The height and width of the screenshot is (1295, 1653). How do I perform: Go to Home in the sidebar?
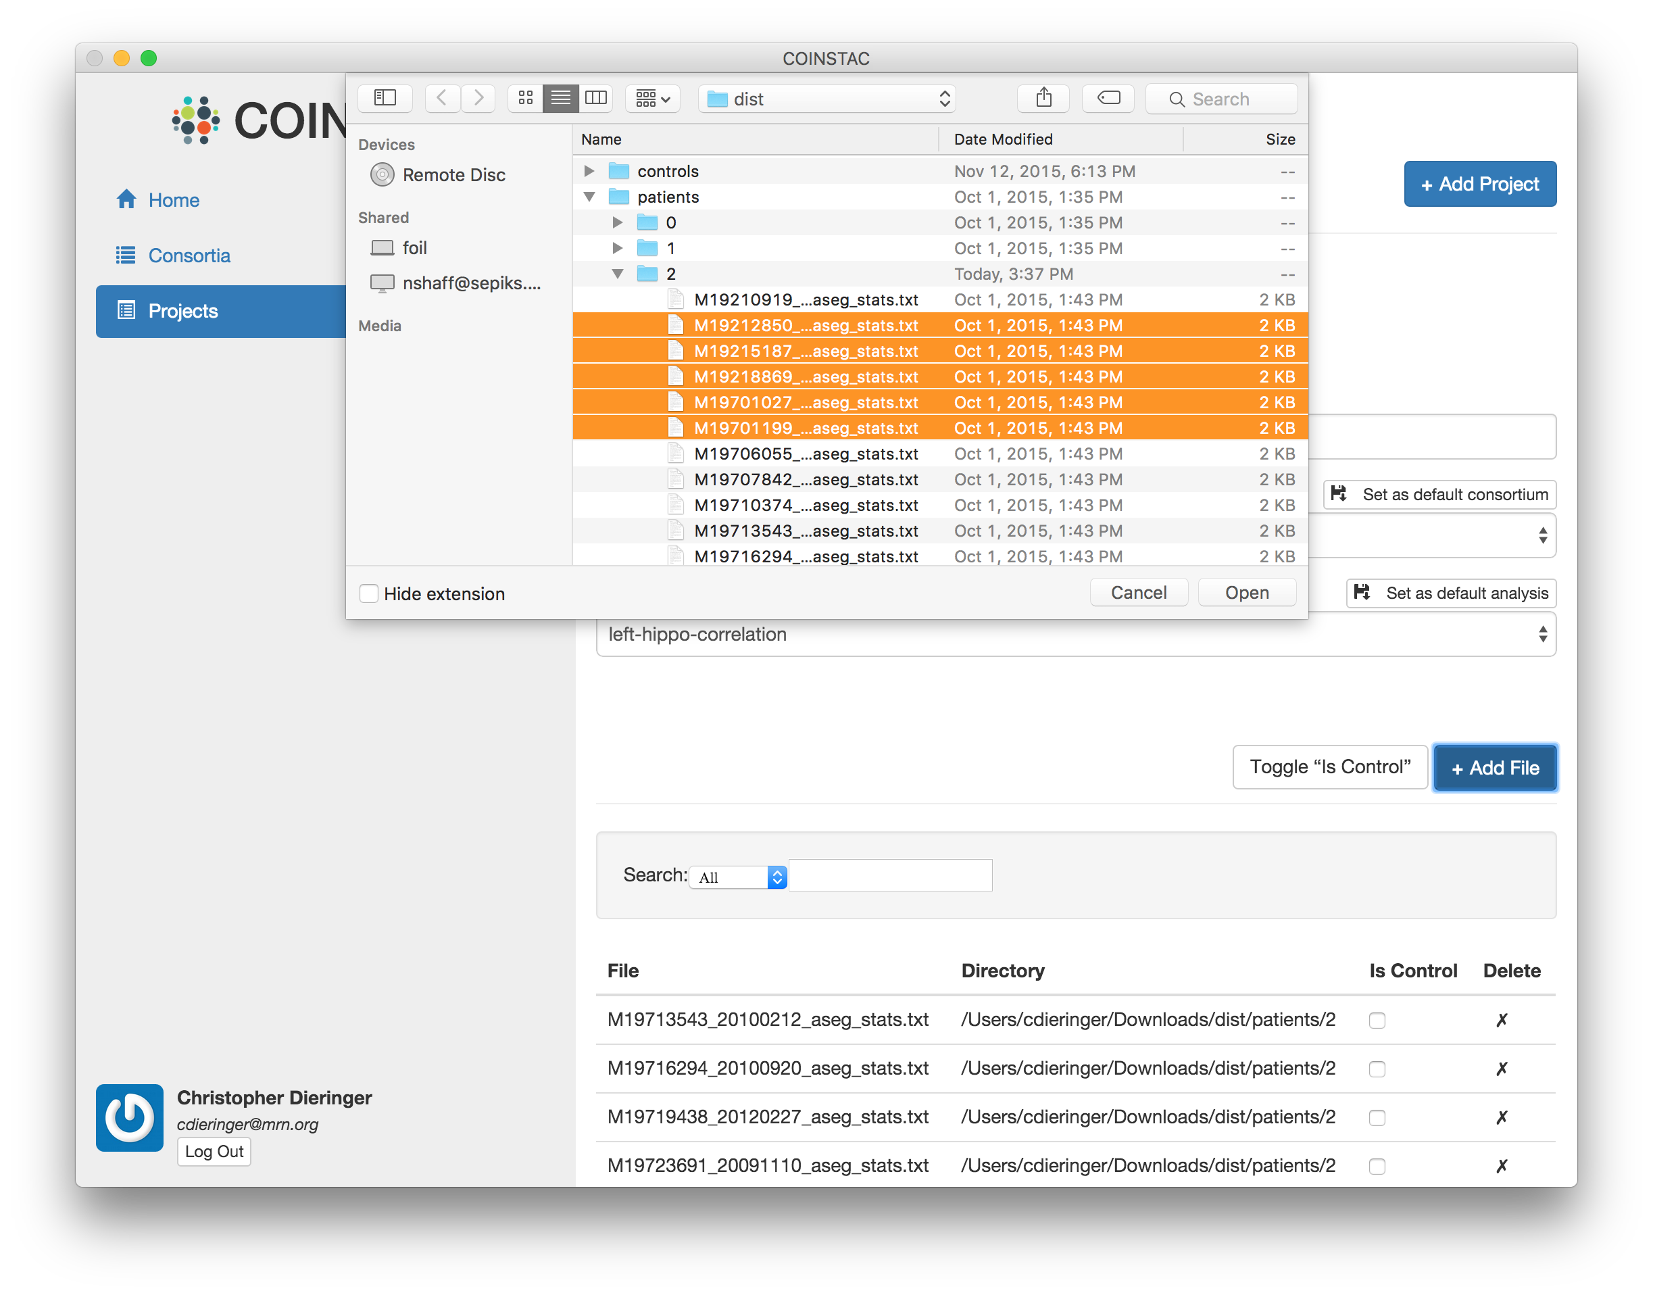click(173, 200)
